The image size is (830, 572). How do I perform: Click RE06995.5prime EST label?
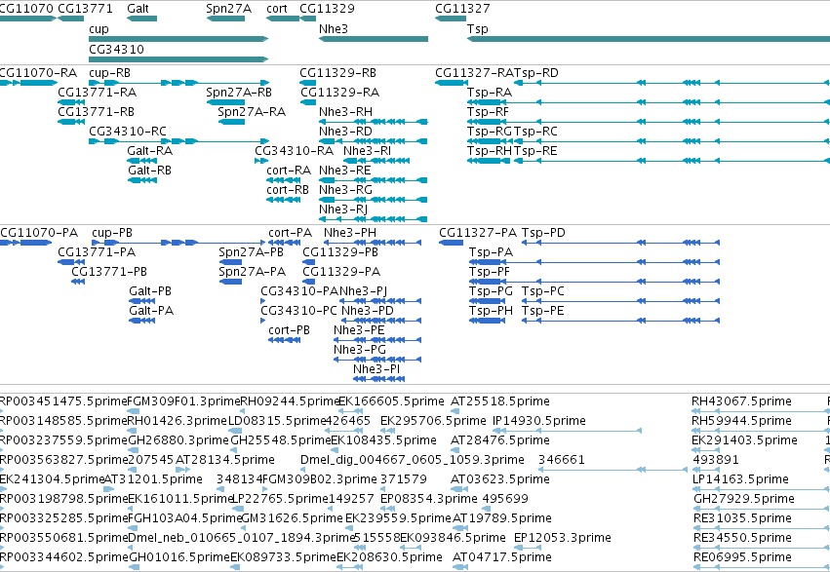point(742,557)
